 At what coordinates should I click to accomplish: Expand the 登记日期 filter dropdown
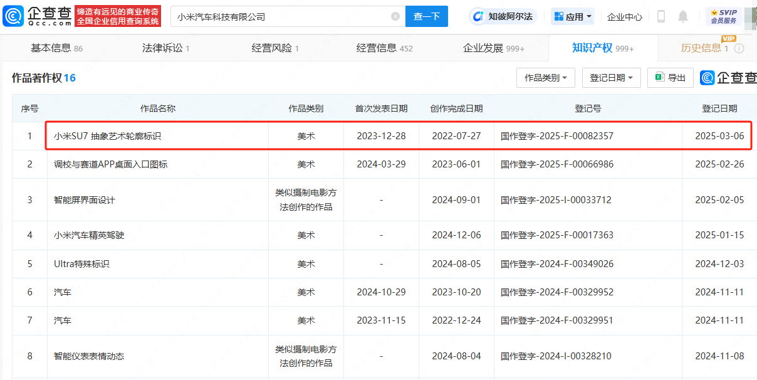[x=612, y=78]
